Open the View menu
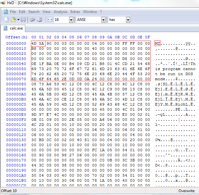Viewport: 199px width, 195px height. point(46,12)
